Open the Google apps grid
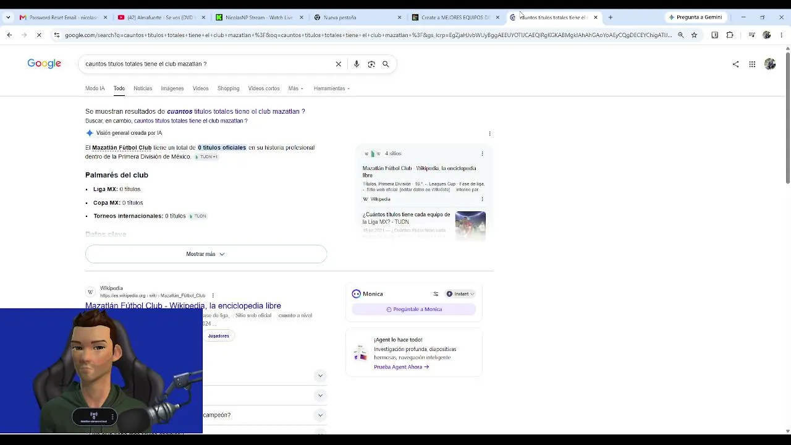 [x=752, y=64]
